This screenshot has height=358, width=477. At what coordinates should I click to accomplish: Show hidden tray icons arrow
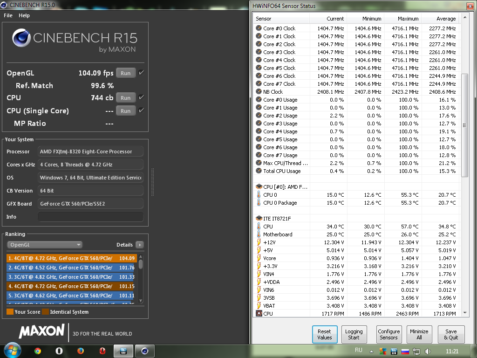coord(371,351)
